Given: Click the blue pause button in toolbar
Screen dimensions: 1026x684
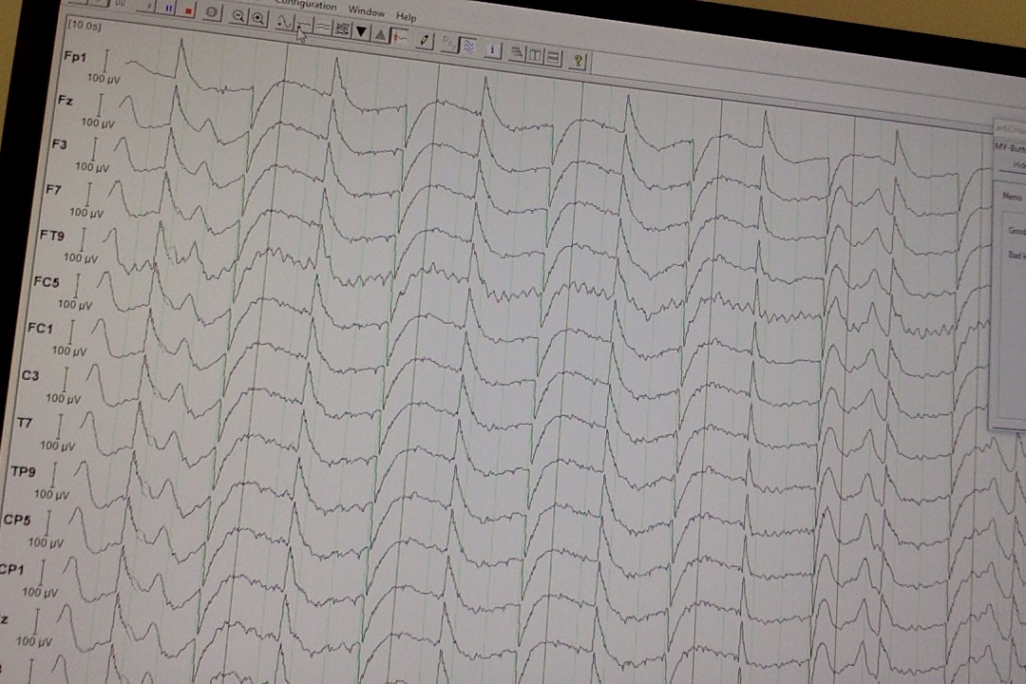Looking at the screenshot, I should 169,8.
